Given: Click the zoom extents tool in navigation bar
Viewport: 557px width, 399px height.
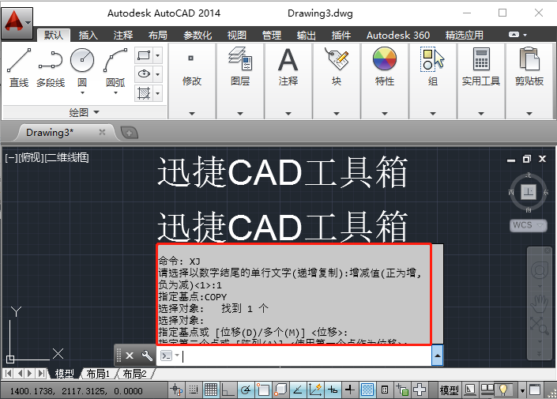Looking at the screenshot, I should coord(540,326).
